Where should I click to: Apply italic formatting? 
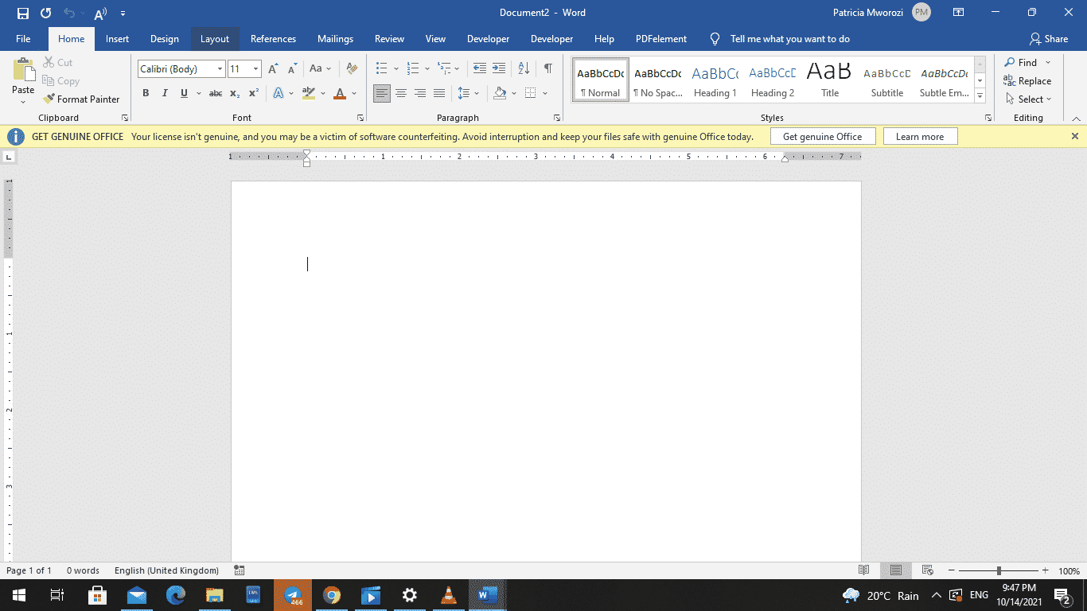(165, 93)
